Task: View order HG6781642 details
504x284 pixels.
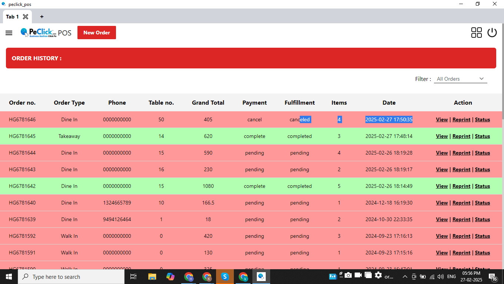Action: click(x=442, y=186)
